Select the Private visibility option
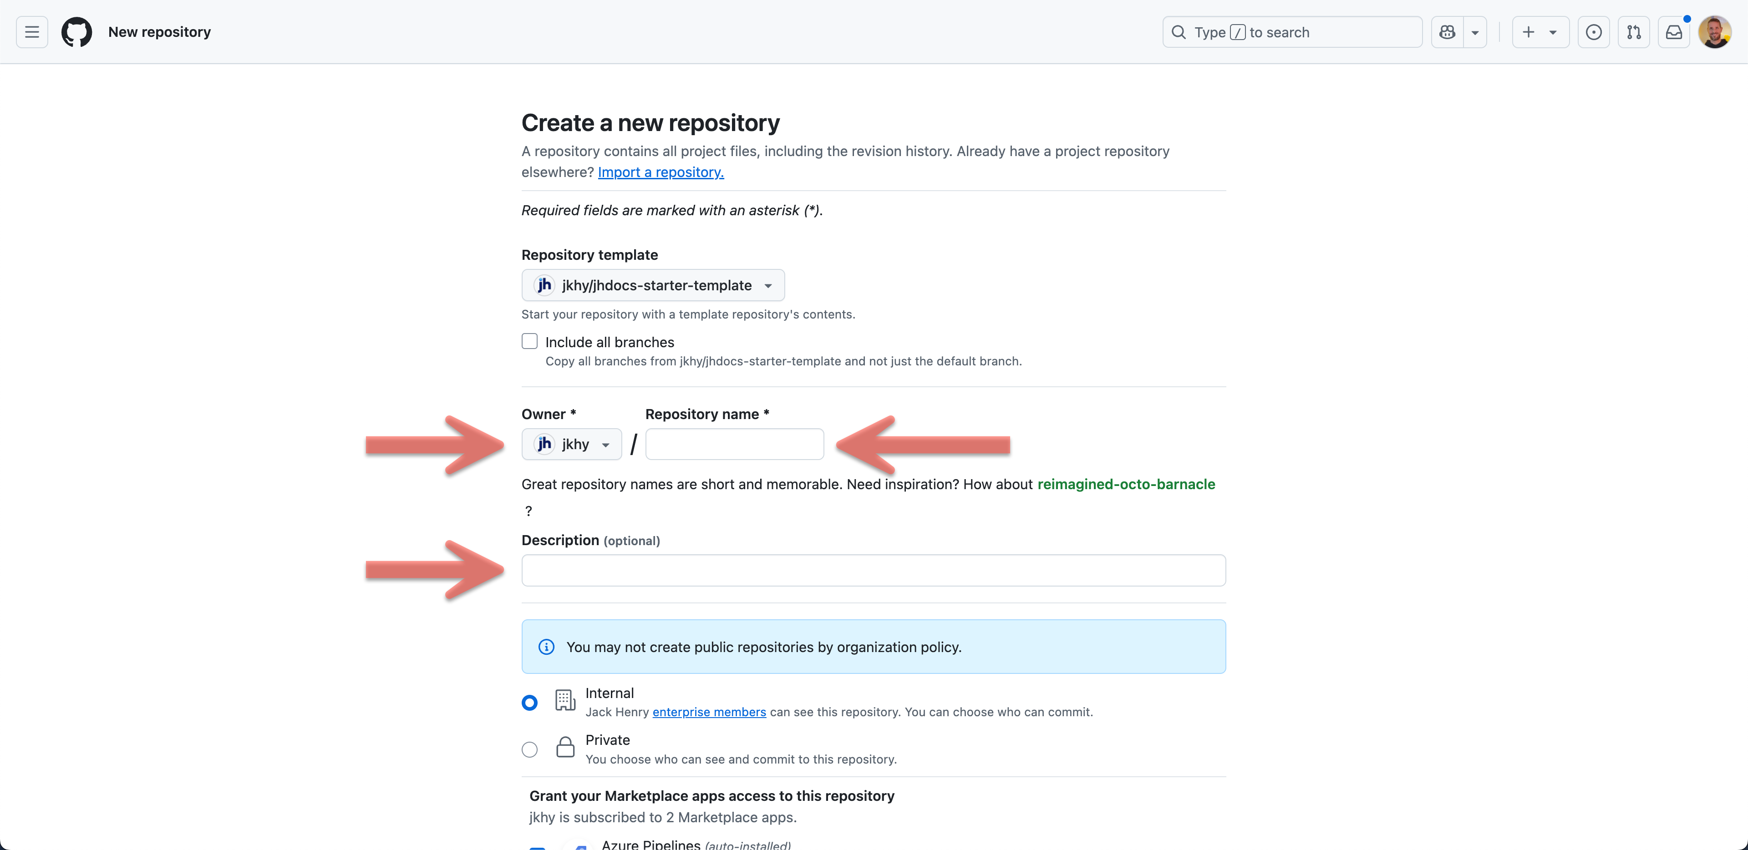 529,749
